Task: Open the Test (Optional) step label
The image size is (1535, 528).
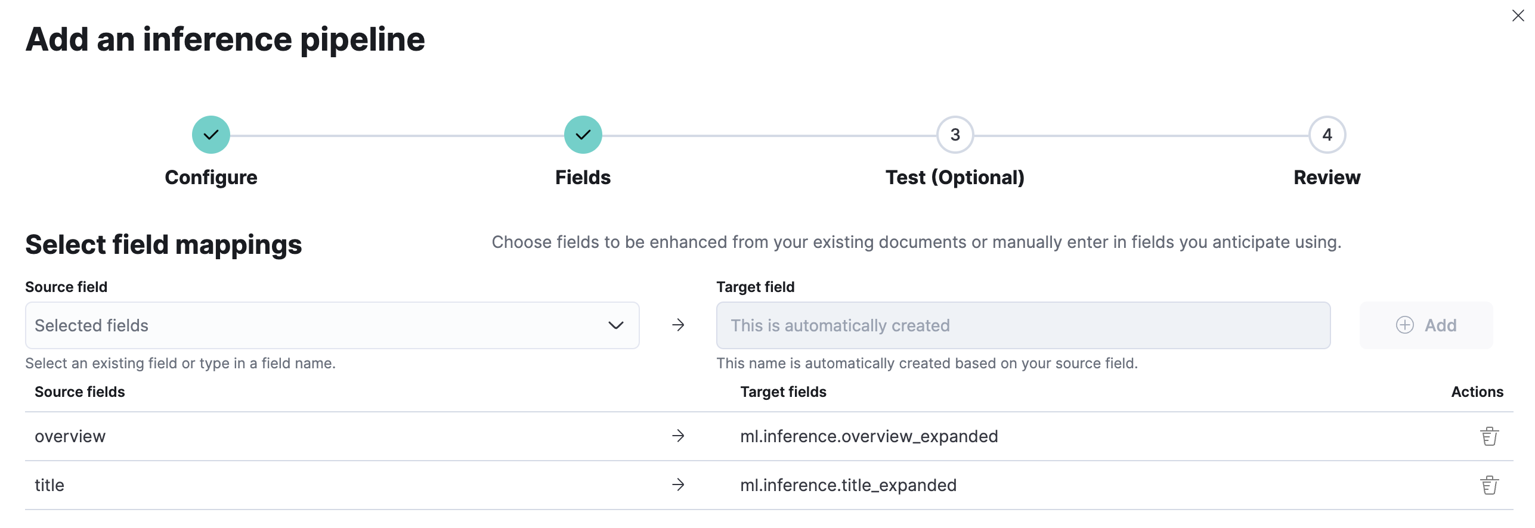Action: [955, 178]
